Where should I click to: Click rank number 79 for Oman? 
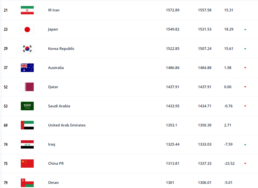pos(6,183)
